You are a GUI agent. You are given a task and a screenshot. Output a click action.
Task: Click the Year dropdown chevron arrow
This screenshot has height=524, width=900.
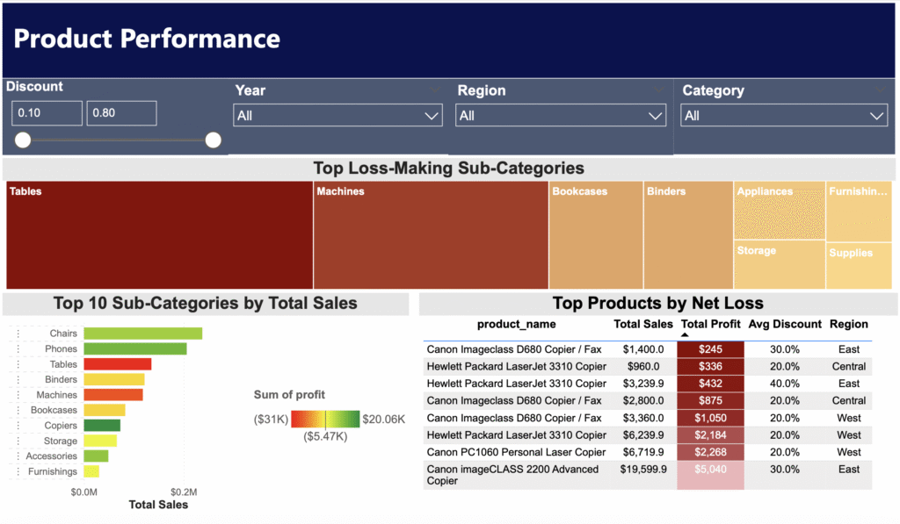[x=432, y=116]
